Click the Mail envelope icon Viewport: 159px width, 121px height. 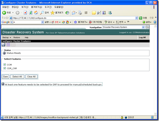(x=73, y=13)
